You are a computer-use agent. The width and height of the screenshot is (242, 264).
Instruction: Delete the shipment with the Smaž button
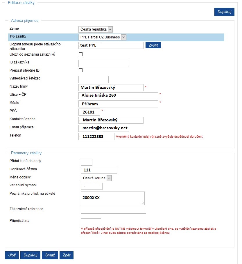click(50, 255)
